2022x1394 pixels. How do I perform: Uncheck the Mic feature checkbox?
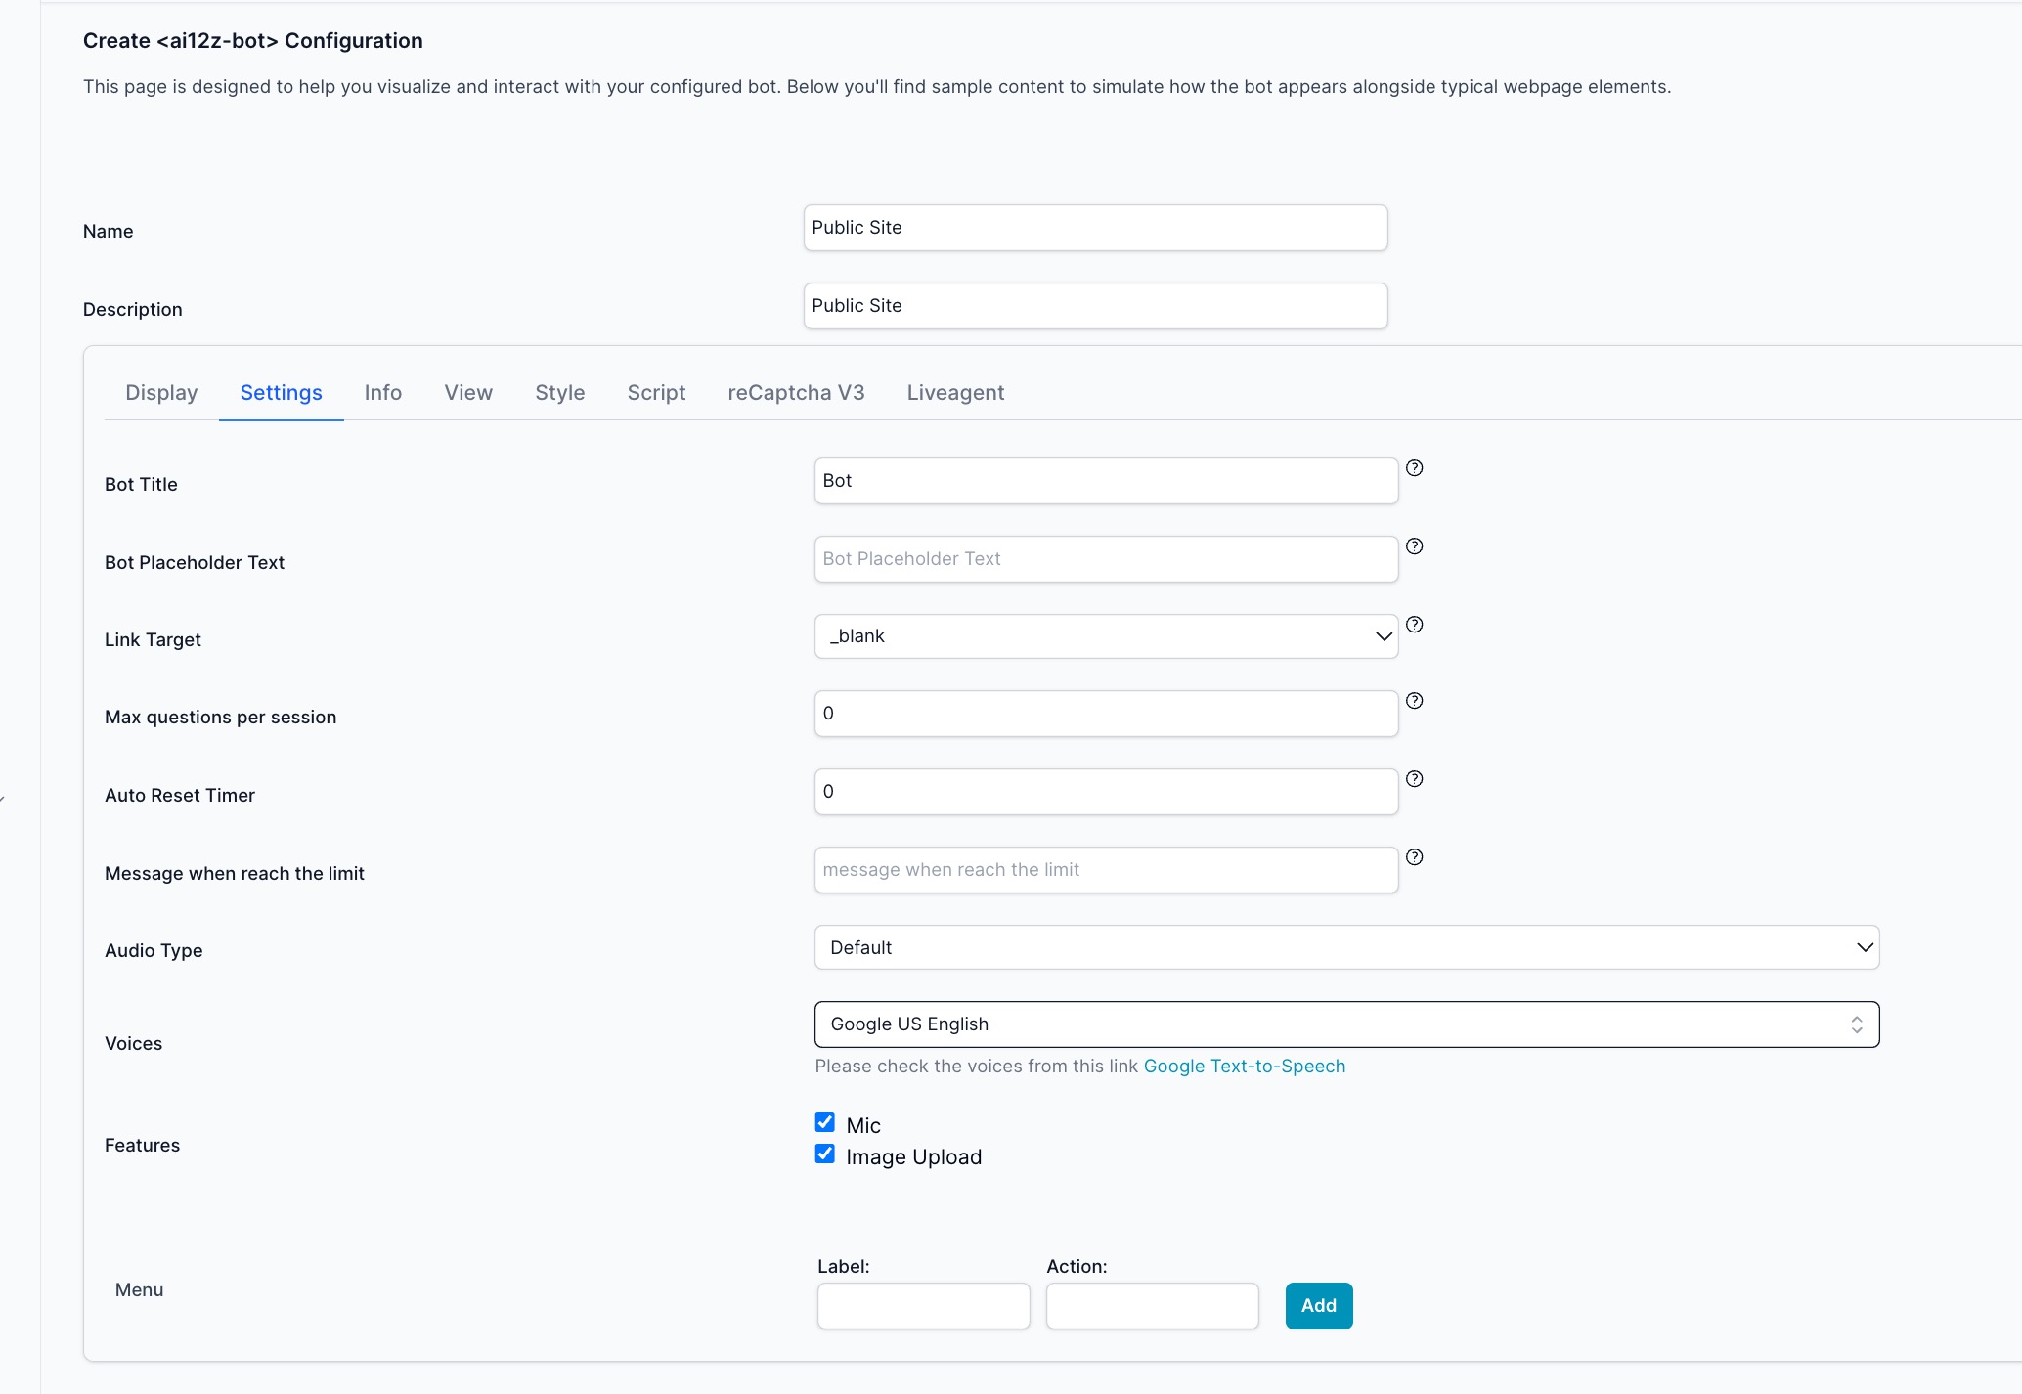point(825,1122)
